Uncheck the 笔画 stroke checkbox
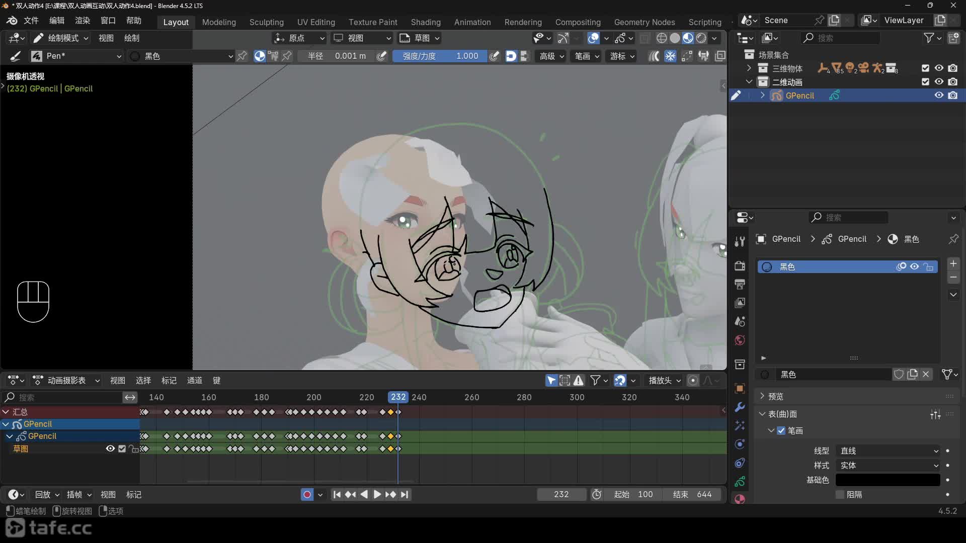Screen dimensions: 966x543 (x=781, y=431)
